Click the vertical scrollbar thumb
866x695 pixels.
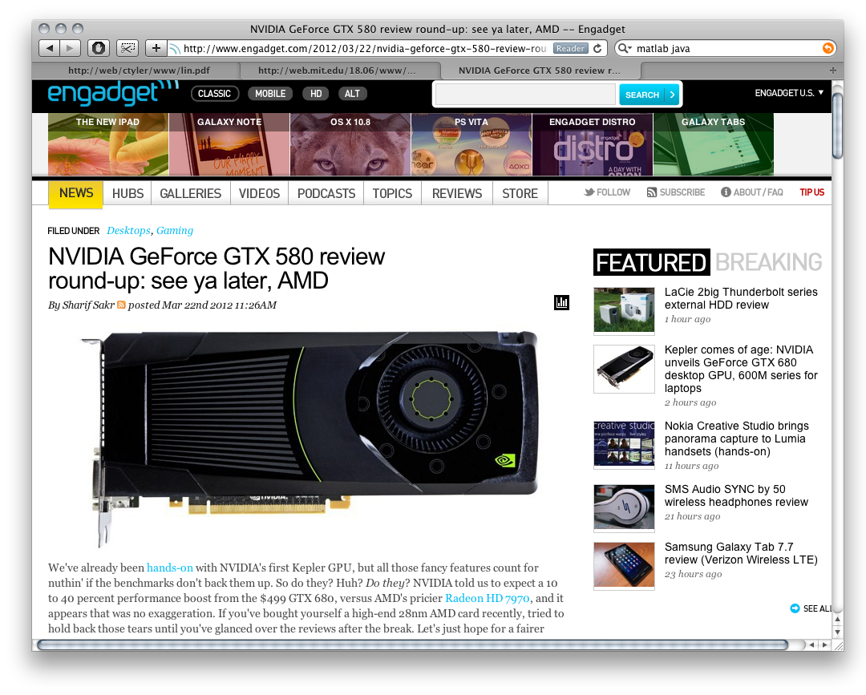click(x=837, y=125)
